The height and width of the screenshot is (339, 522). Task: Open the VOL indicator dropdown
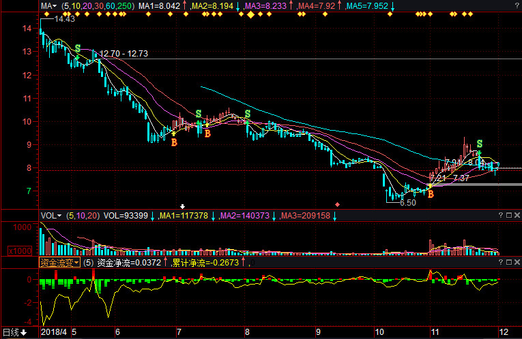50,215
